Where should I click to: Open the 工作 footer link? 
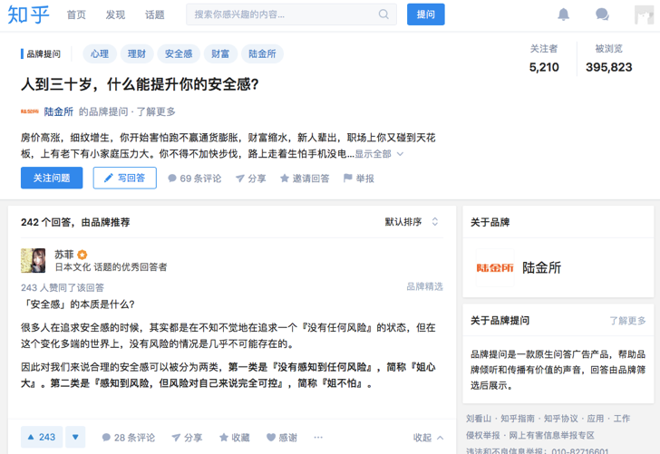[621, 419]
